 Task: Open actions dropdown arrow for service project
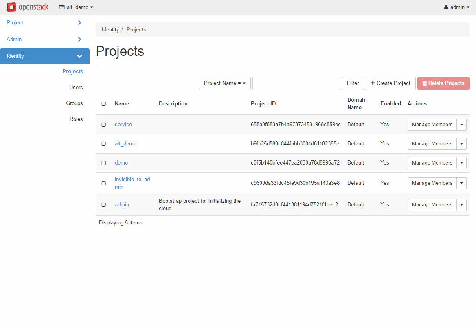461,125
